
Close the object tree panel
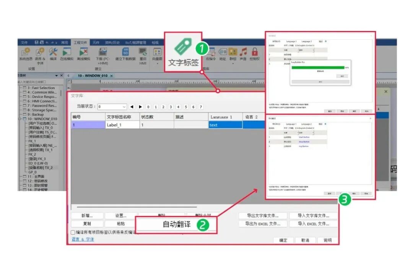[61, 75]
